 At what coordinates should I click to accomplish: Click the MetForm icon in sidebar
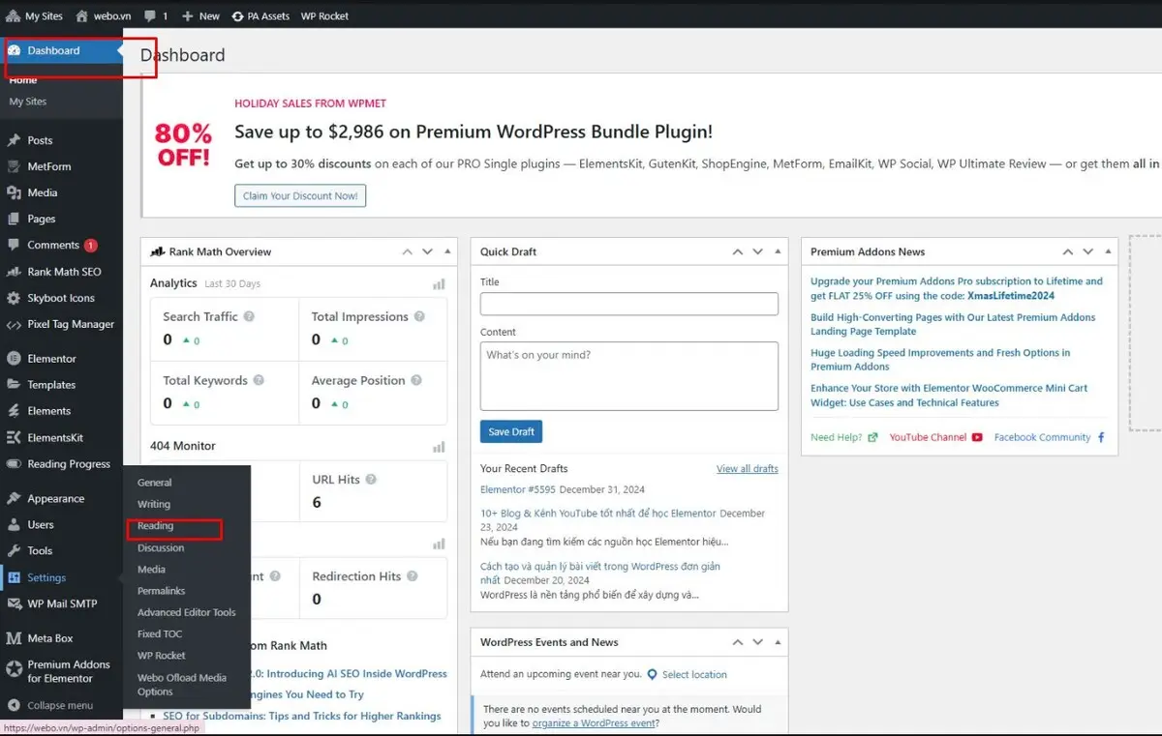(14, 166)
